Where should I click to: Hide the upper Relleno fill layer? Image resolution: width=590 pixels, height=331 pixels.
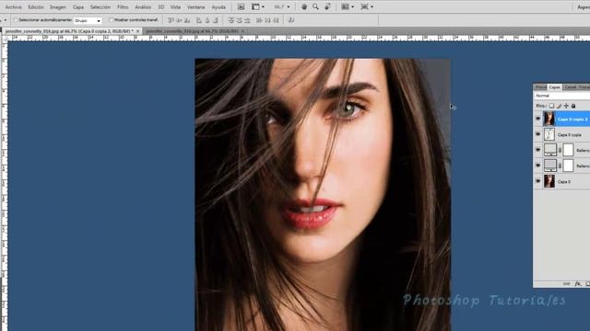(x=537, y=150)
